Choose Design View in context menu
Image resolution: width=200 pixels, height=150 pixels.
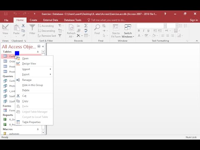point(34,64)
